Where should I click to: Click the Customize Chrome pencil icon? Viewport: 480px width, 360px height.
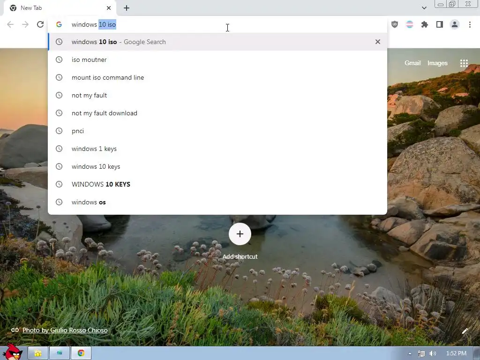point(465,331)
